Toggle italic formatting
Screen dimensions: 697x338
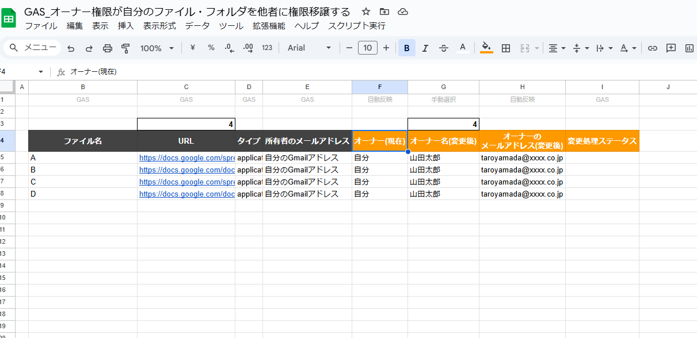(x=425, y=48)
